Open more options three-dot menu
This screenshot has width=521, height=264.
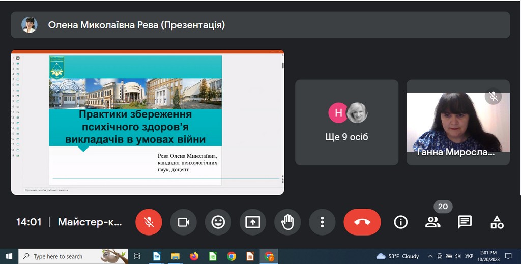tap(322, 222)
